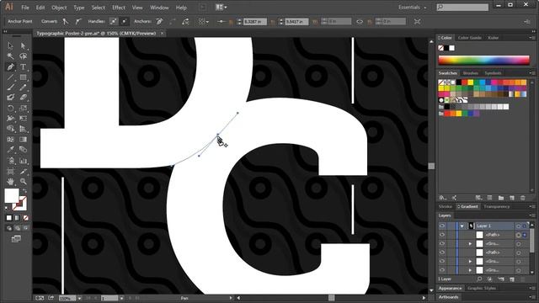Choose the Magic Wand tool
The width and height of the screenshot is (539, 303).
(10, 56)
